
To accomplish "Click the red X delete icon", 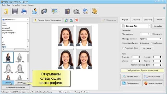I will tap(77, 20).
